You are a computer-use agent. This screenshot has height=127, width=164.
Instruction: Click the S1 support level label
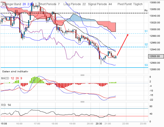pos(146,31)
